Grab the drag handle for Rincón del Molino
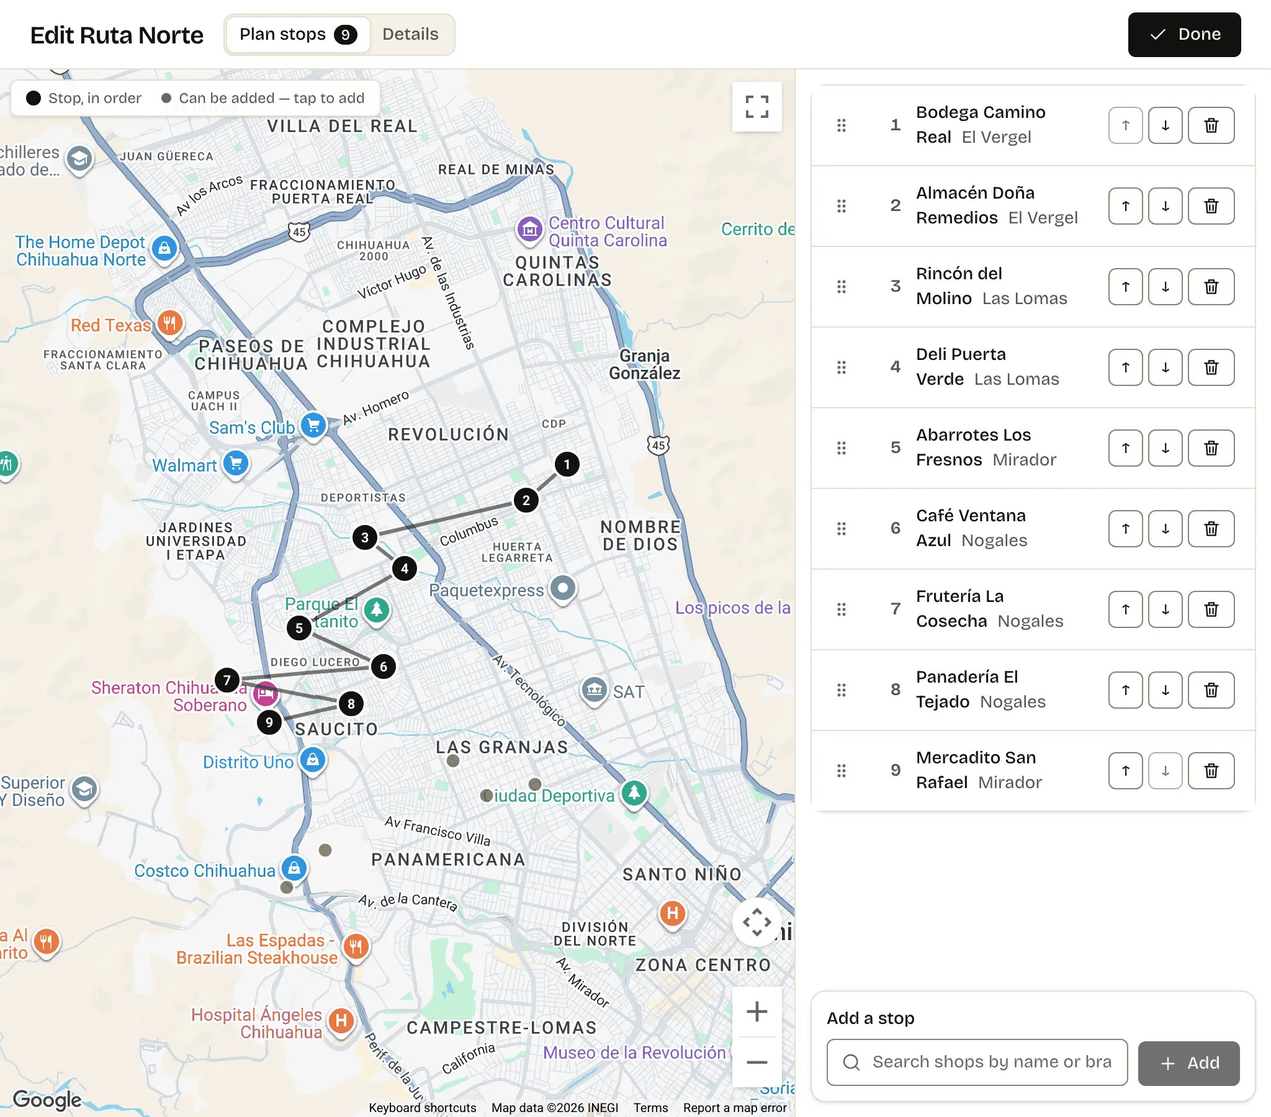The width and height of the screenshot is (1271, 1117). point(842,287)
